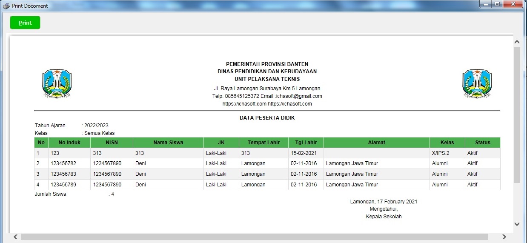Click the right province emblem logo

477,83
